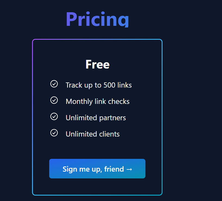The height and width of the screenshot is (201, 222).
Task: Click the arrow icon in the sign-up button
Action: point(129,169)
